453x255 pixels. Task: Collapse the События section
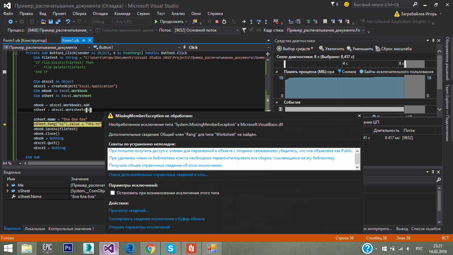[277, 102]
